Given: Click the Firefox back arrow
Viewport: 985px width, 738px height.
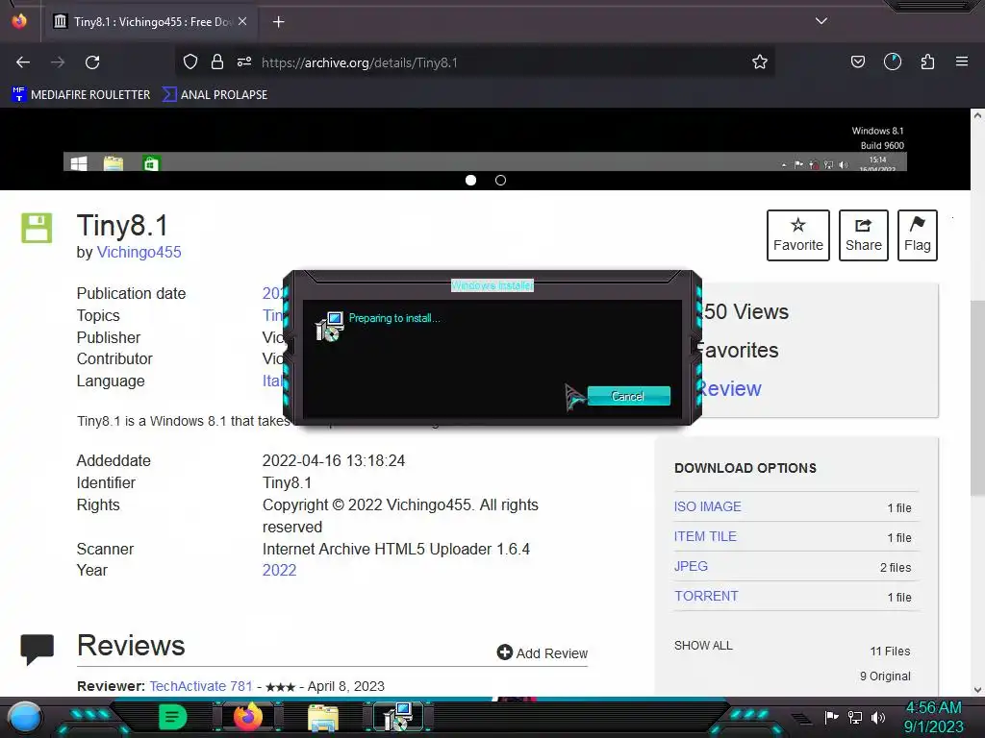Looking at the screenshot, I should click(23, 62).
